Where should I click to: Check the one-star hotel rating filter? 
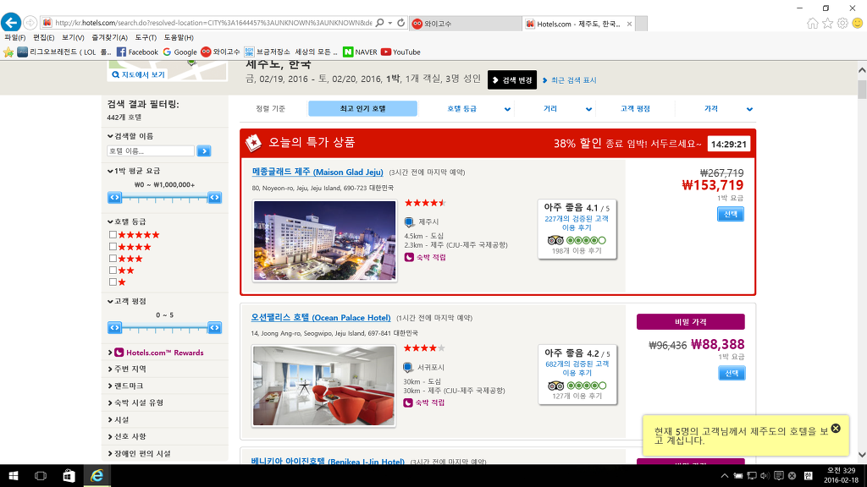pyautogui.click(x=113, y=282)
